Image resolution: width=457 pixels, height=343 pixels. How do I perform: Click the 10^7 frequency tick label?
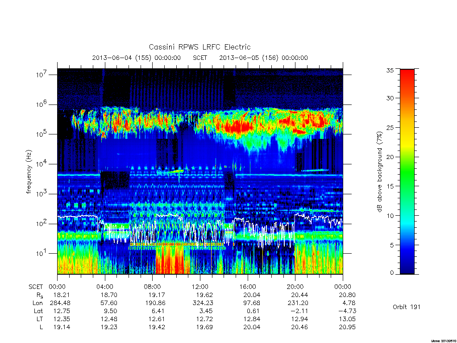pos(42,75)
